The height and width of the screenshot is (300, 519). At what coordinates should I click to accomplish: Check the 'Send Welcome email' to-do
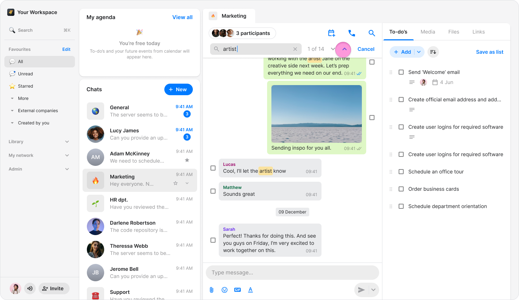point(401,72)
